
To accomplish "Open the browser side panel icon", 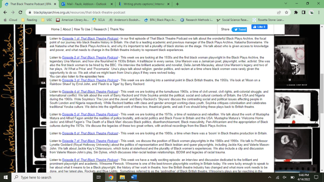I will [303, 12].
